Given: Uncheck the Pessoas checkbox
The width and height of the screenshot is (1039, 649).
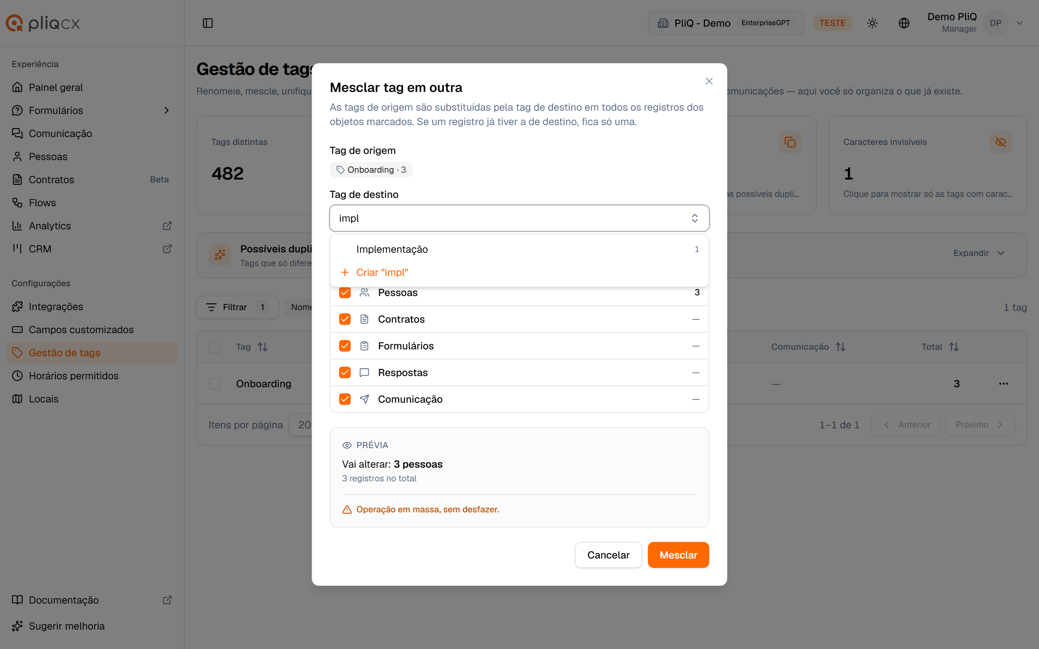Looking at the screenshot, I should click(x=345, y=293).
